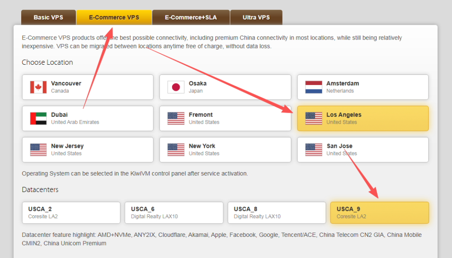This screenshot has height=258, width=452.
Task: Click the US flag icon beside New Jersey
Action: pos(38,150)
